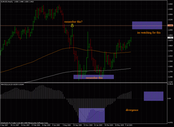Click the 18 Jan 2009 date label
Viewport: 174px width, 127px height.
[x=98, y=125]
